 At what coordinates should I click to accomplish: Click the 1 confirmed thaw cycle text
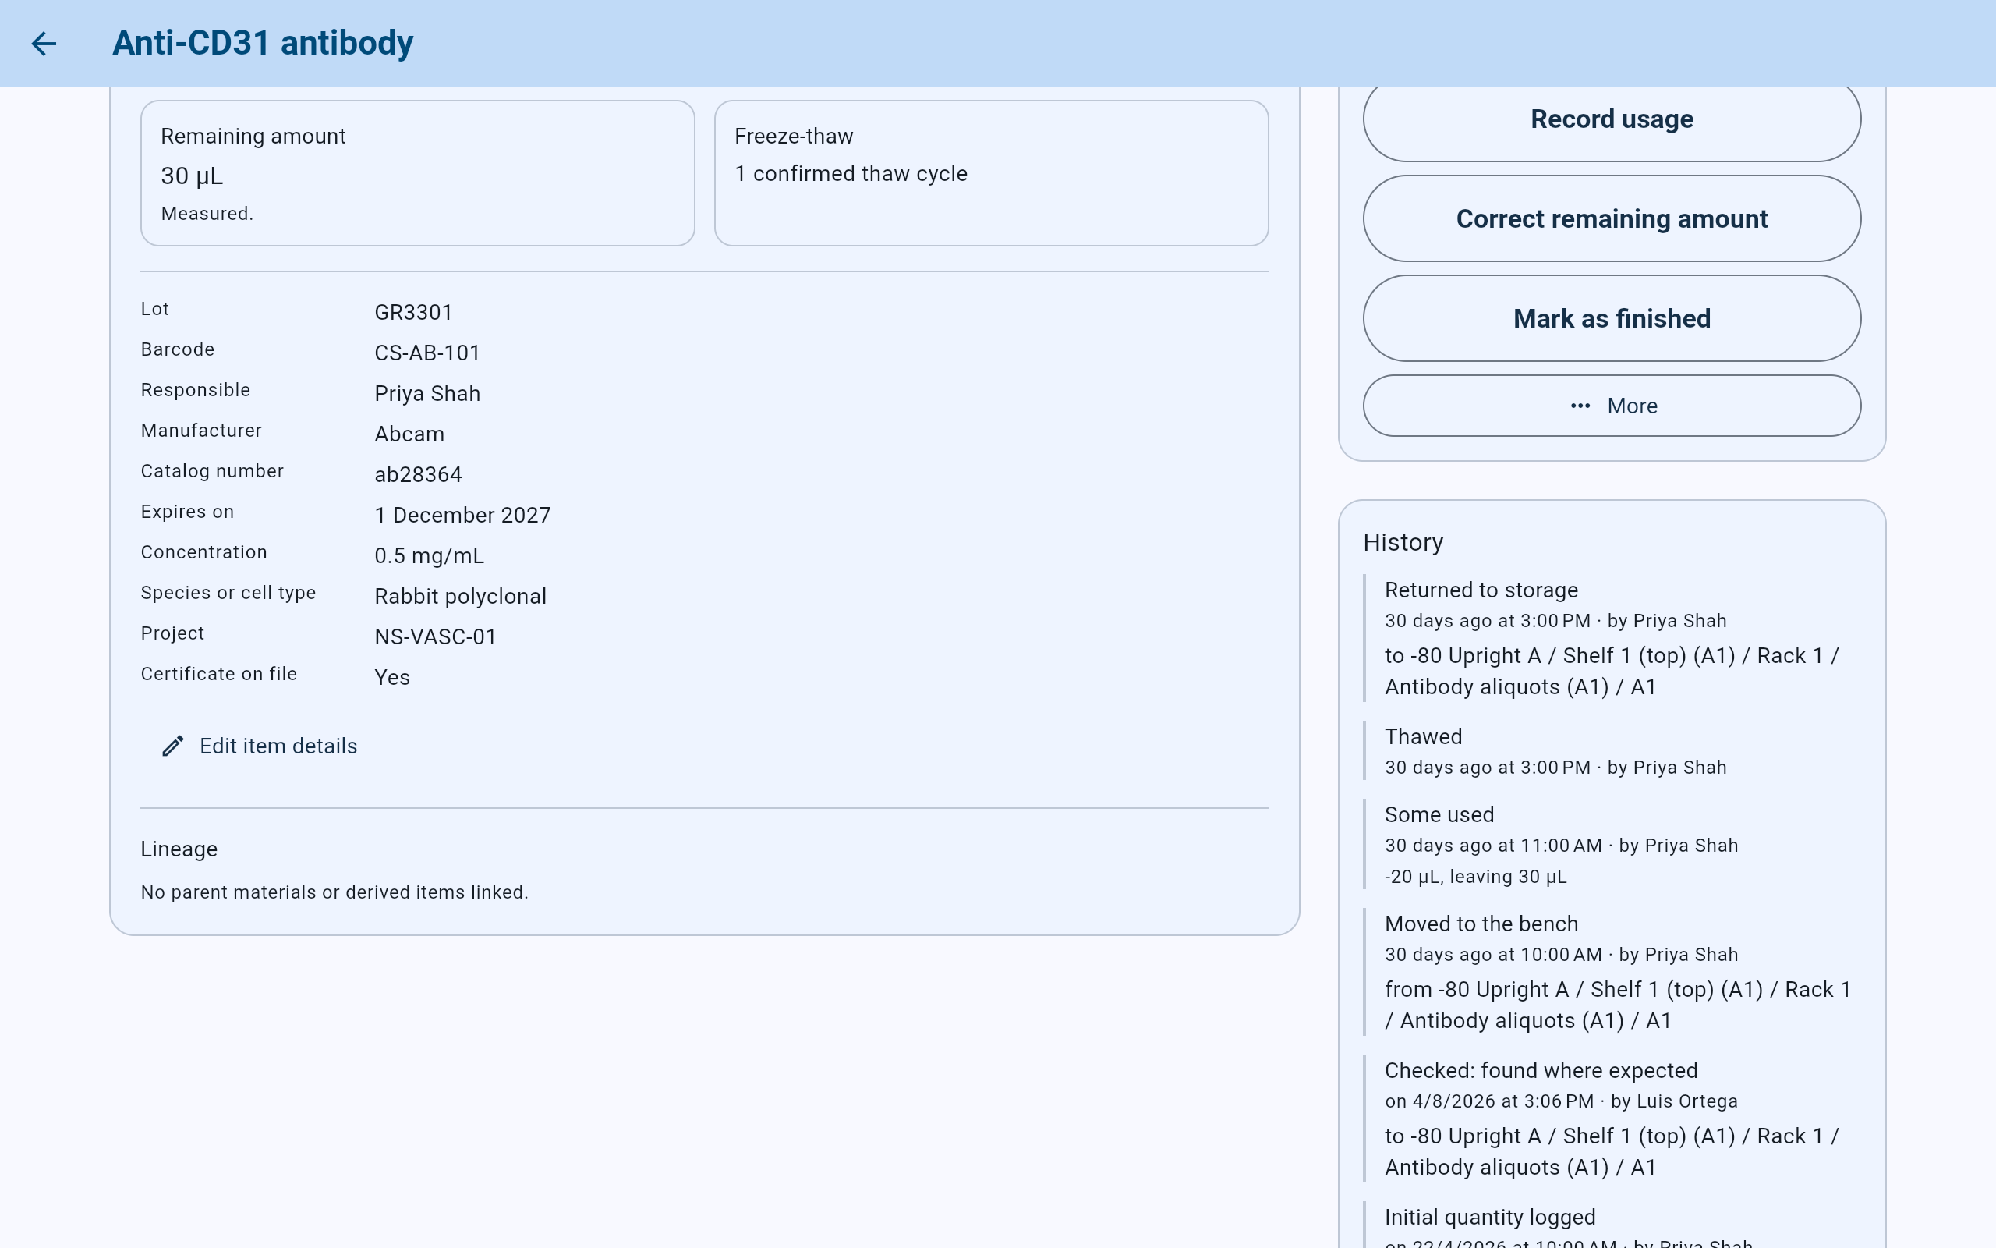coord(851,173)
